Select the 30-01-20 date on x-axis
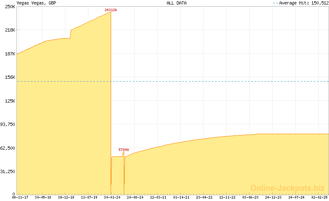 pos(112,198)
